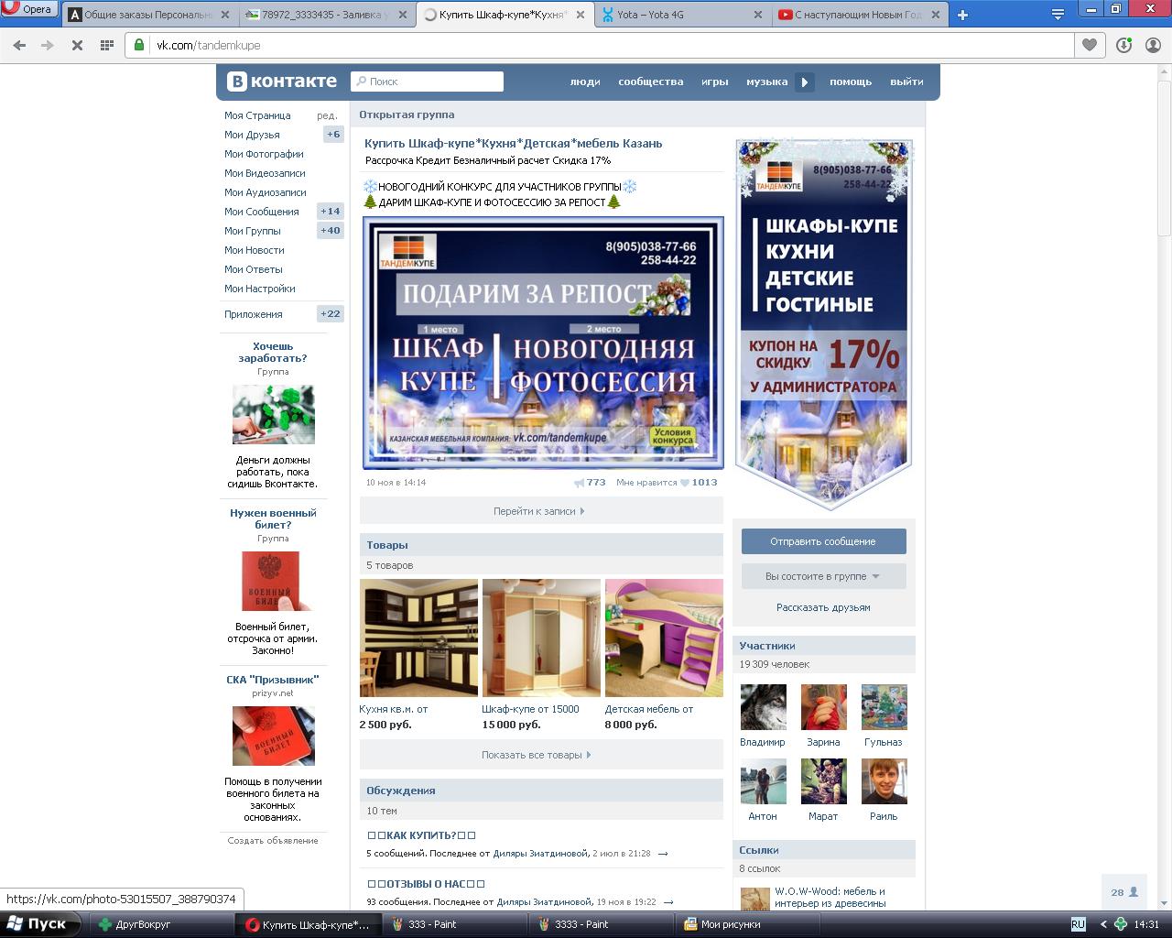Switch to the Yota – Yota 4G tab
Screen dimensions: 1172x938
(x=680, y=15)
